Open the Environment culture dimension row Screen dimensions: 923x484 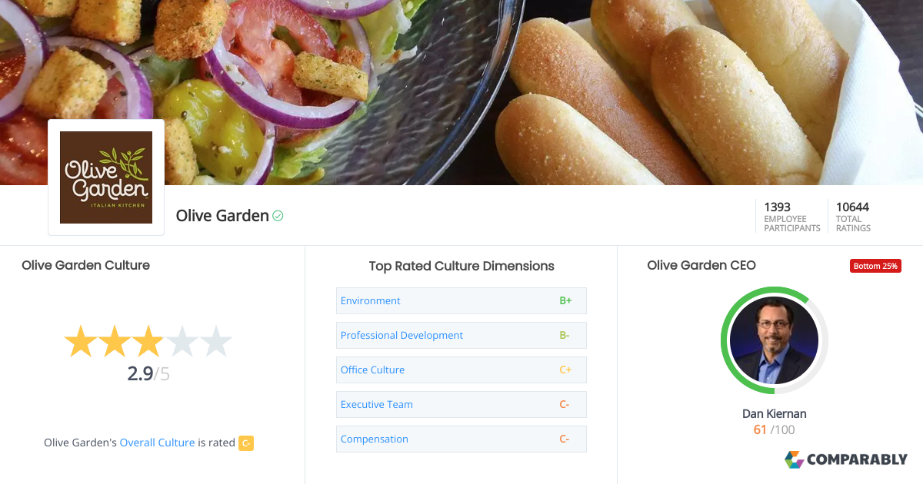370,300
